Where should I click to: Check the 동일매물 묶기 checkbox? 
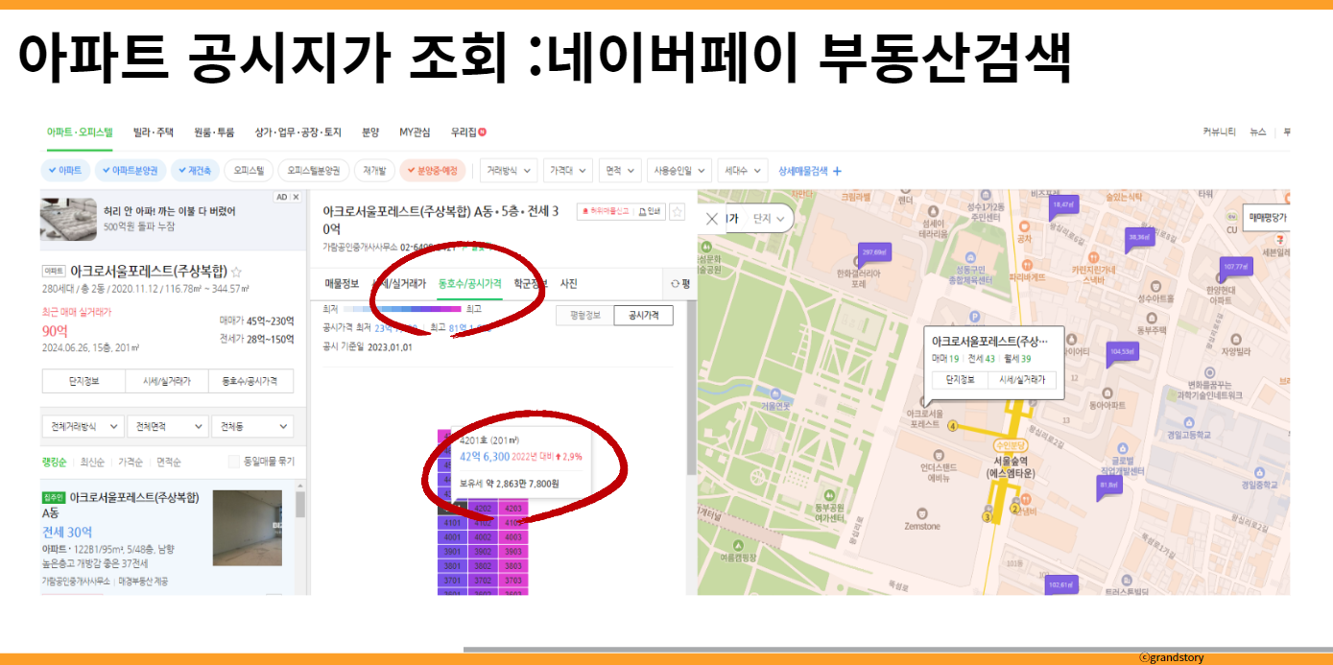pos(233,462)
